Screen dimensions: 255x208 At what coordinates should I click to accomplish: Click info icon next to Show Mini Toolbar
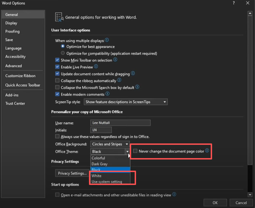pos(115,60)
